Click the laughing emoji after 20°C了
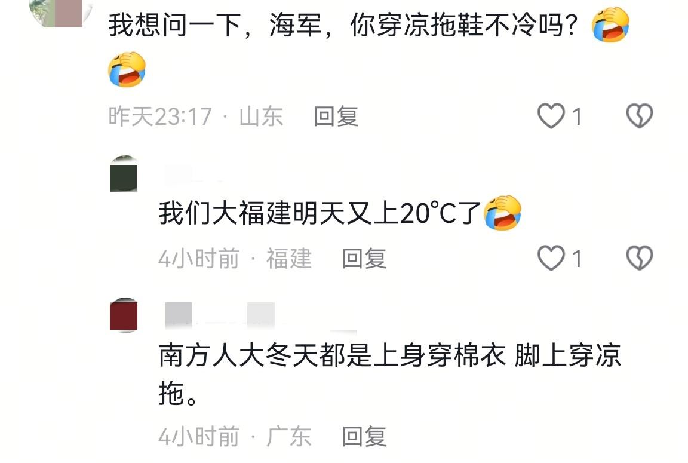The image size is (688, 463). pos(502,213)
